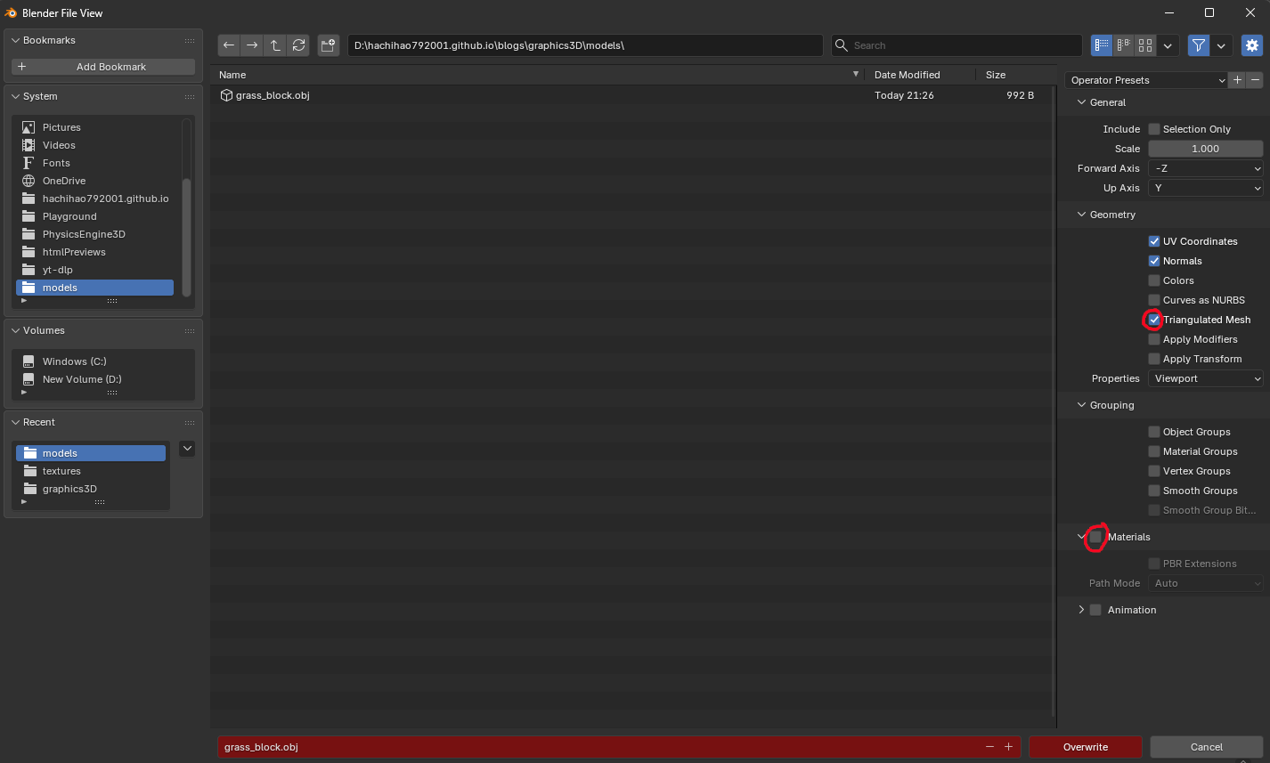
Task: Add a new operator preset
Action: (1237, 80)
